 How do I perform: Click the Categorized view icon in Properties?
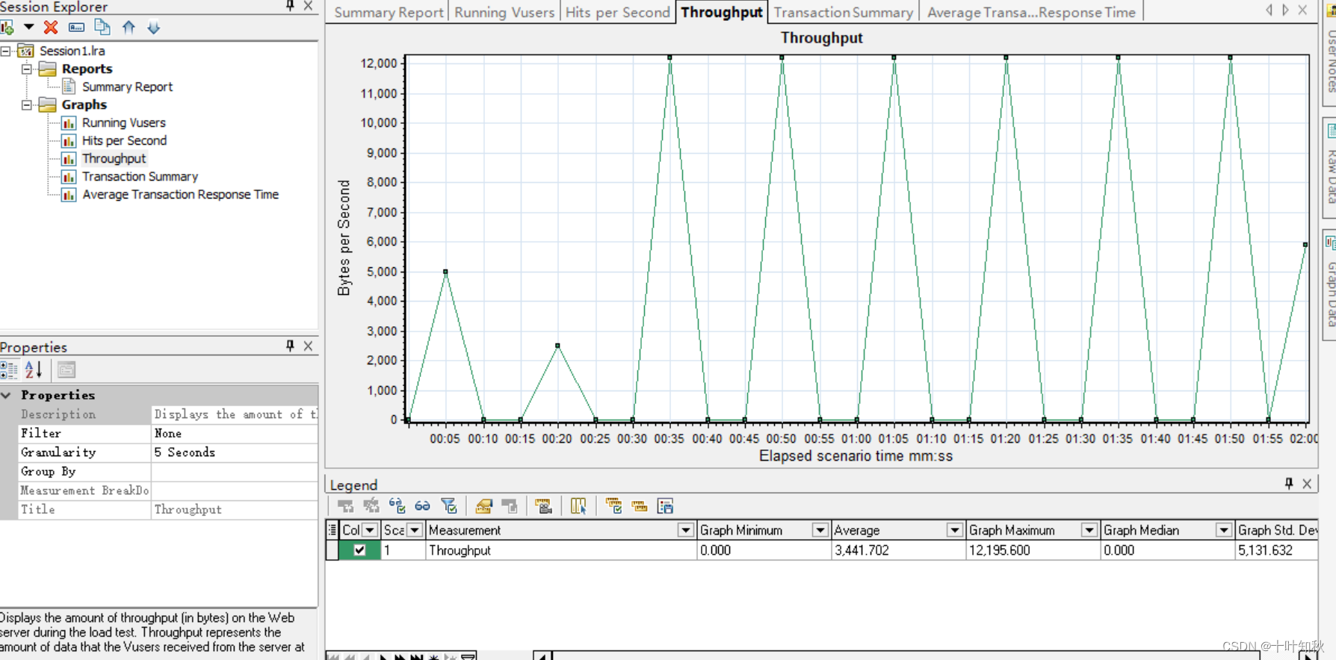[9, 370]
